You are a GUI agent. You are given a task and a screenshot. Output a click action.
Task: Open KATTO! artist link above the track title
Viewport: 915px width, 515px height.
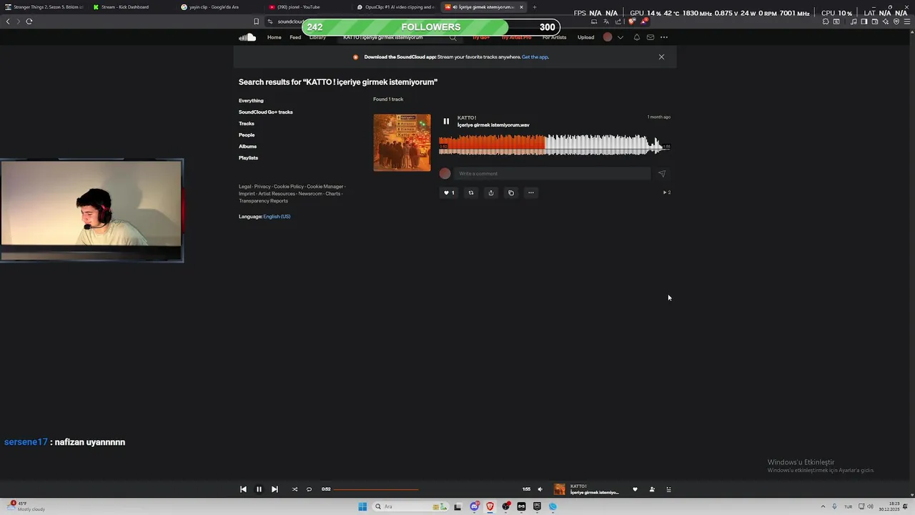(467, 117)
